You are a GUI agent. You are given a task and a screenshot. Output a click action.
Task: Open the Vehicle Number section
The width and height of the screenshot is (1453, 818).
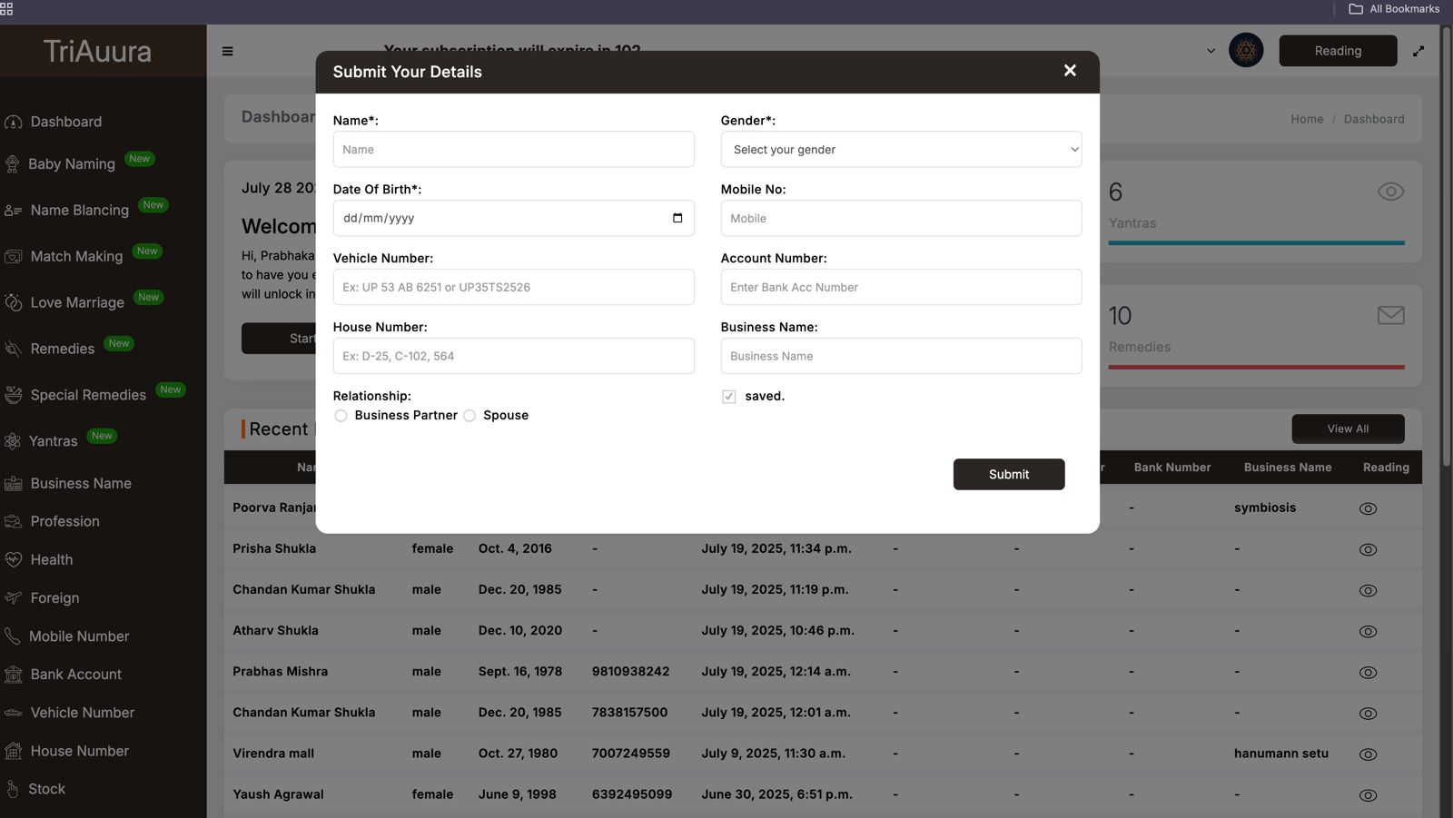(x=82, y=713)
